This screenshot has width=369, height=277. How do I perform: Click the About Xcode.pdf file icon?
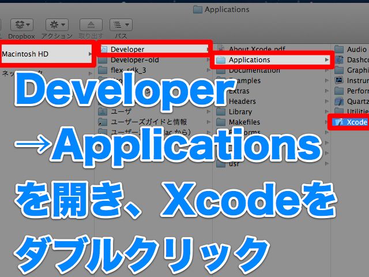pos(221,48)
